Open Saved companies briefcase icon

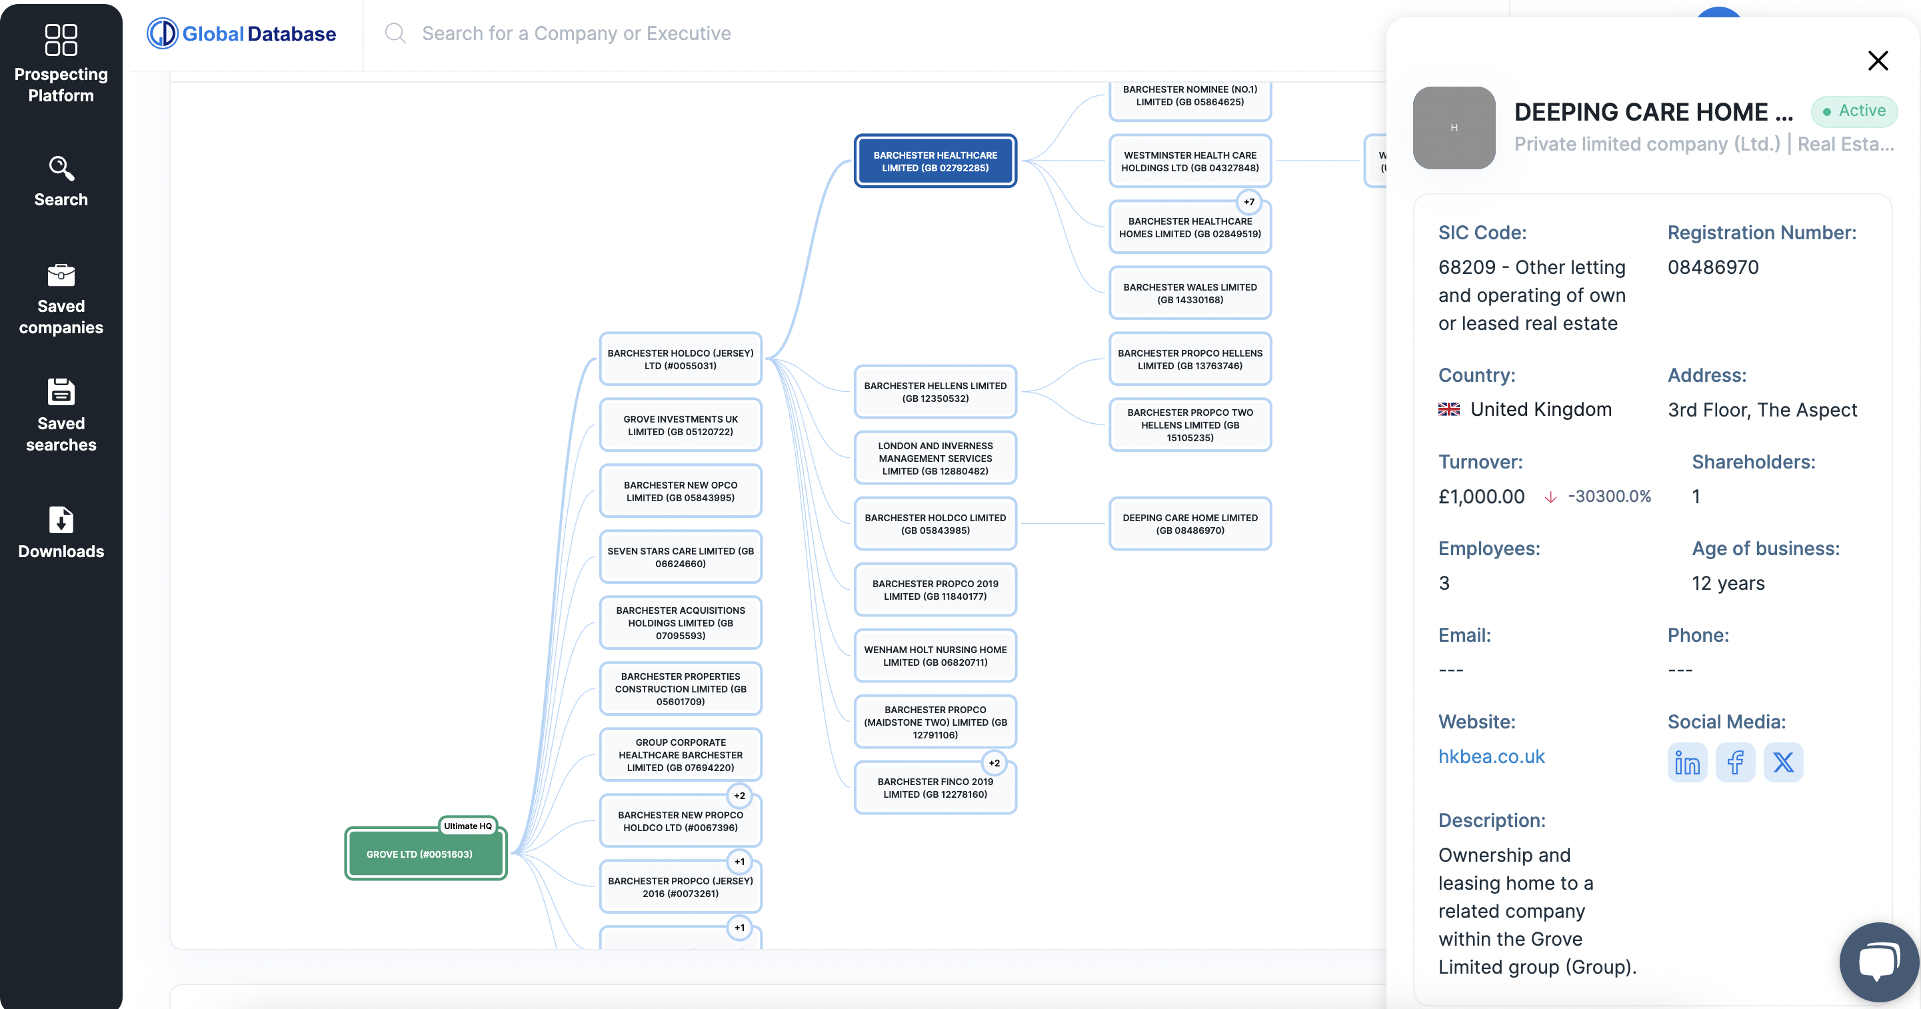point(61,275)
